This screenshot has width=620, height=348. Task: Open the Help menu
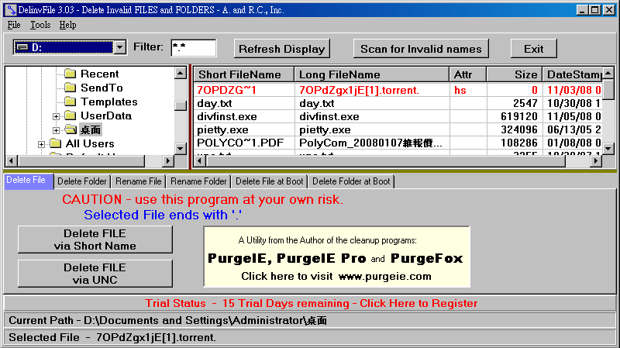pyautogui.click(x=67, y=25)
